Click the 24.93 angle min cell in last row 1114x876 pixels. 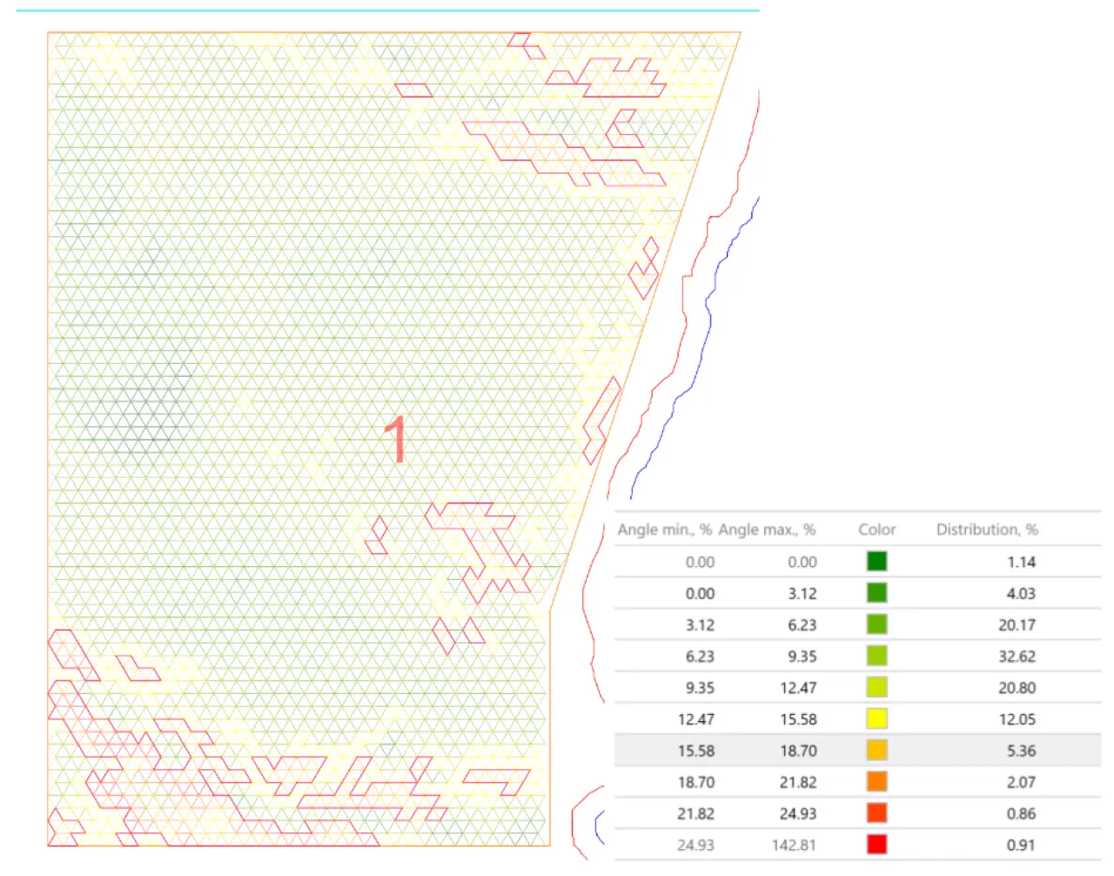pyautogui.click(x=695, y=845)
